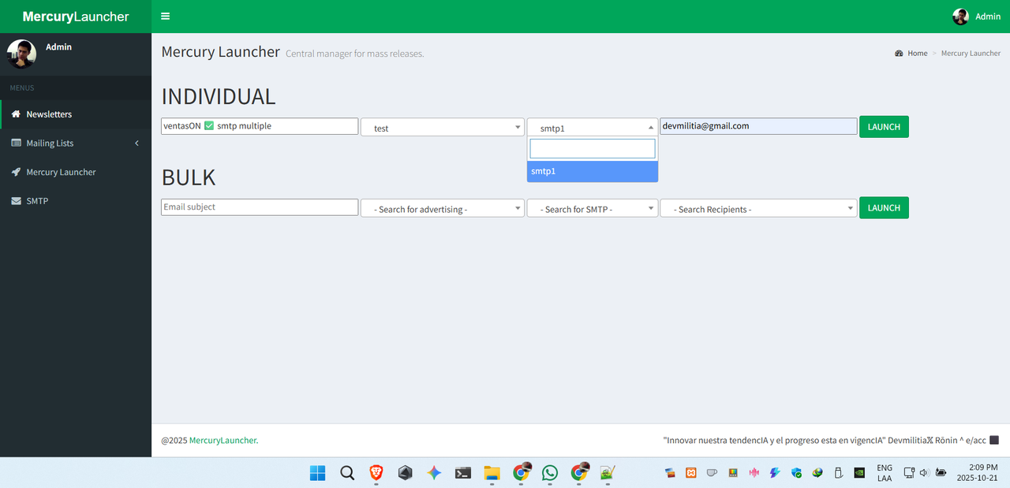Click the Mercury Launcher breadcrumb text

click(x=971, y=54)
